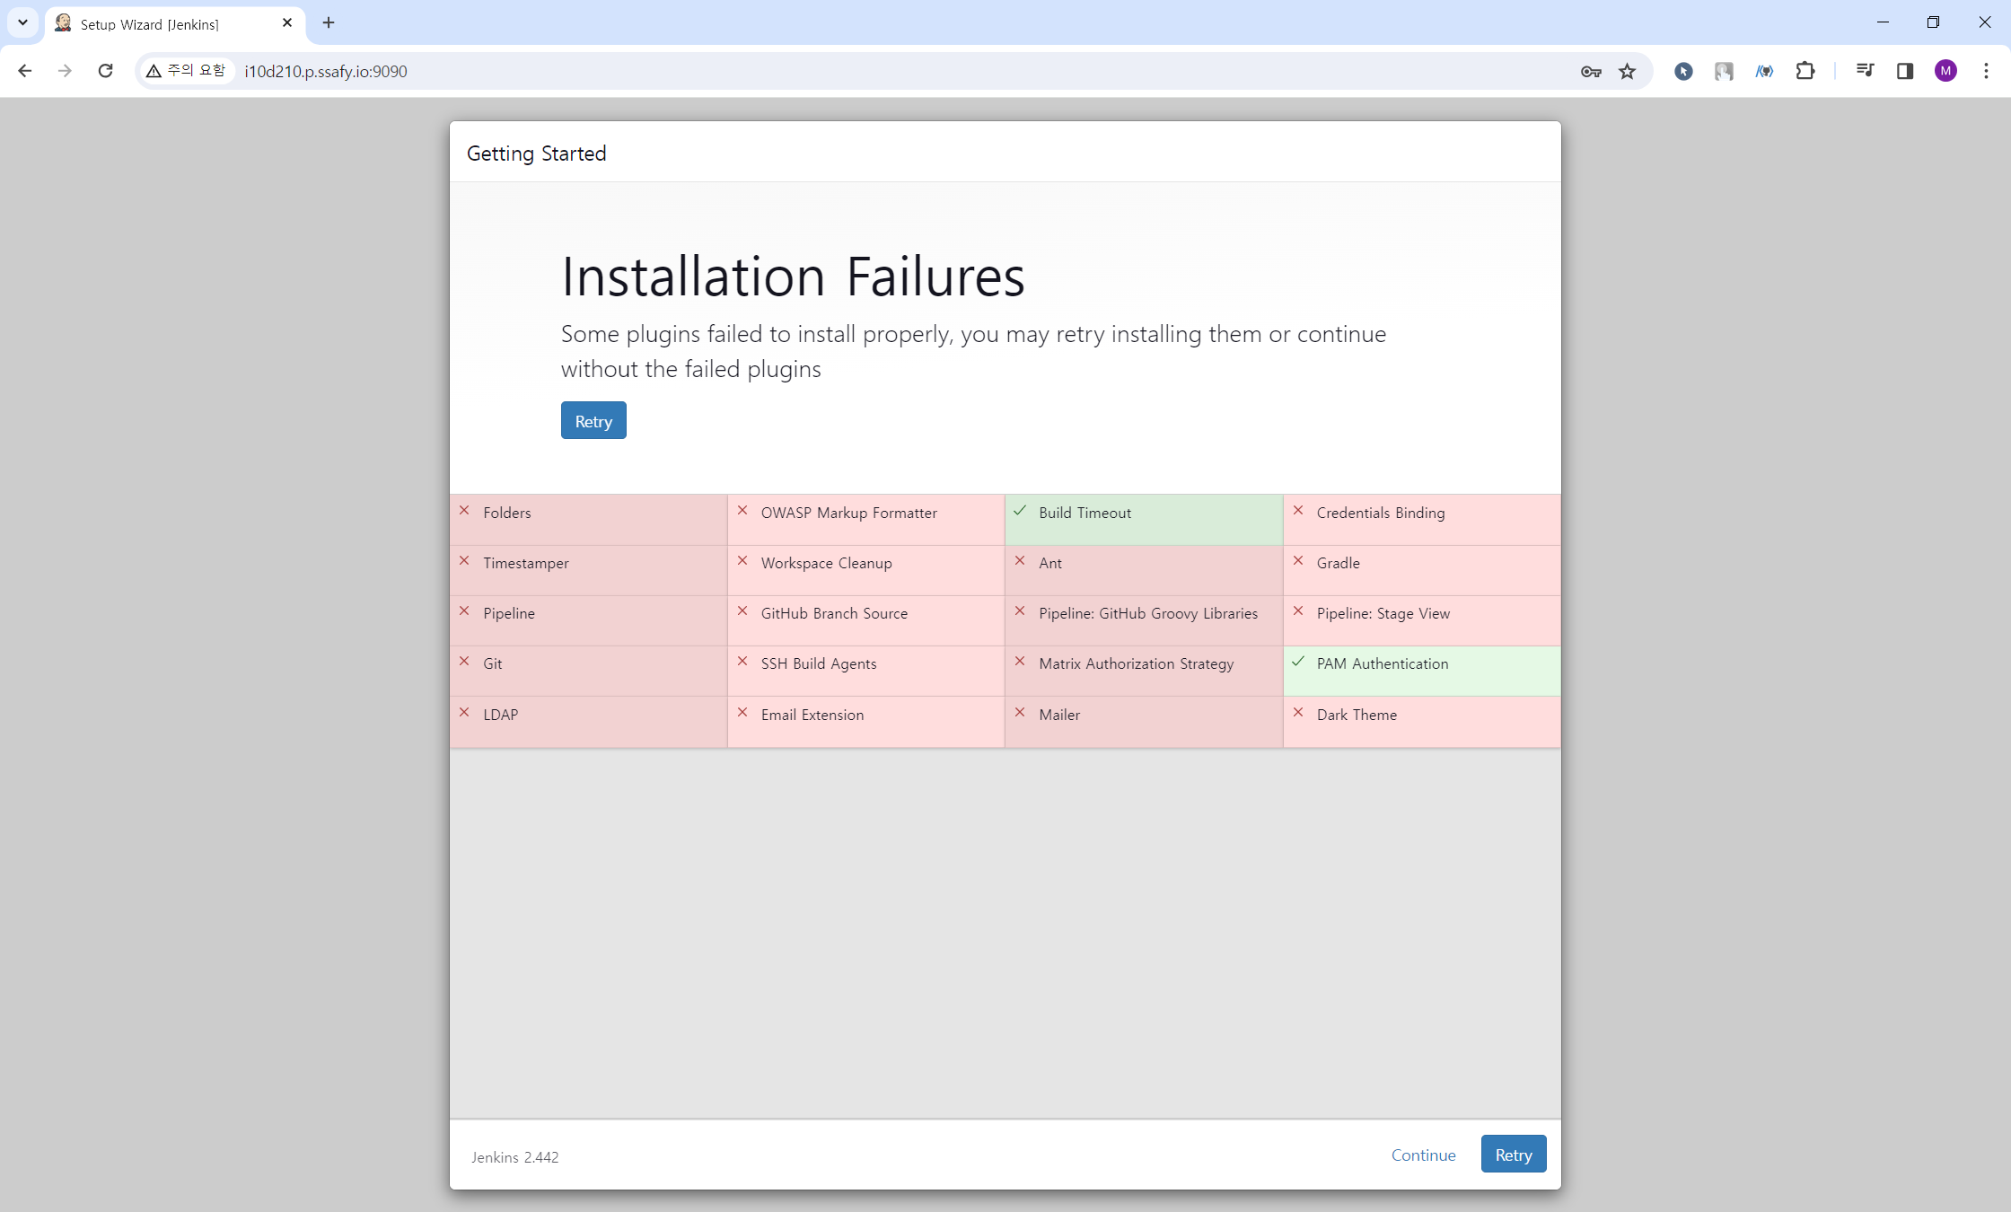2011x1212 pixels.
Task: Open the side panel icon
Action: coord(1904,71)
